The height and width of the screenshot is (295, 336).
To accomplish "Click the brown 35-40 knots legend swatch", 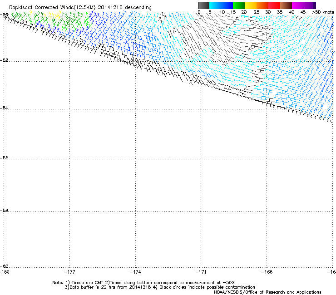I will 286,5.
